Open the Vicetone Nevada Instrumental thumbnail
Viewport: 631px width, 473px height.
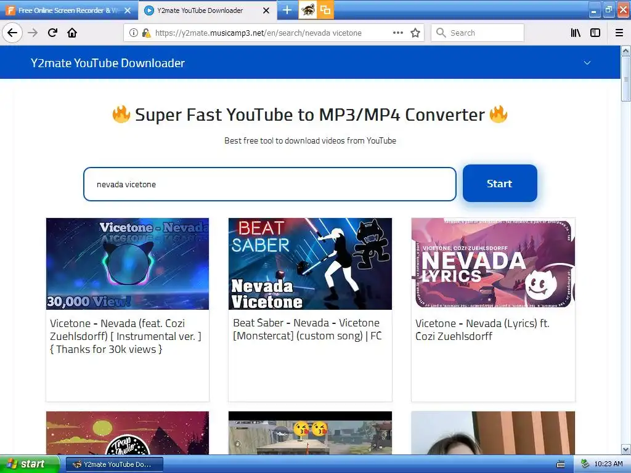[x=128, y=264]
